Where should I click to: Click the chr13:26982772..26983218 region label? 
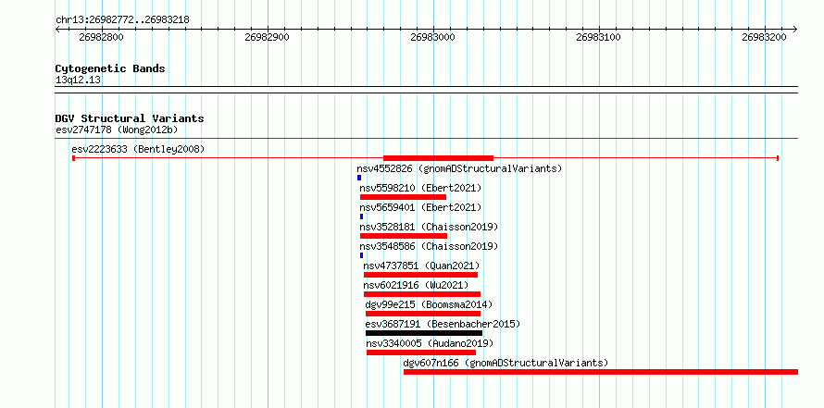coord(122,20)
